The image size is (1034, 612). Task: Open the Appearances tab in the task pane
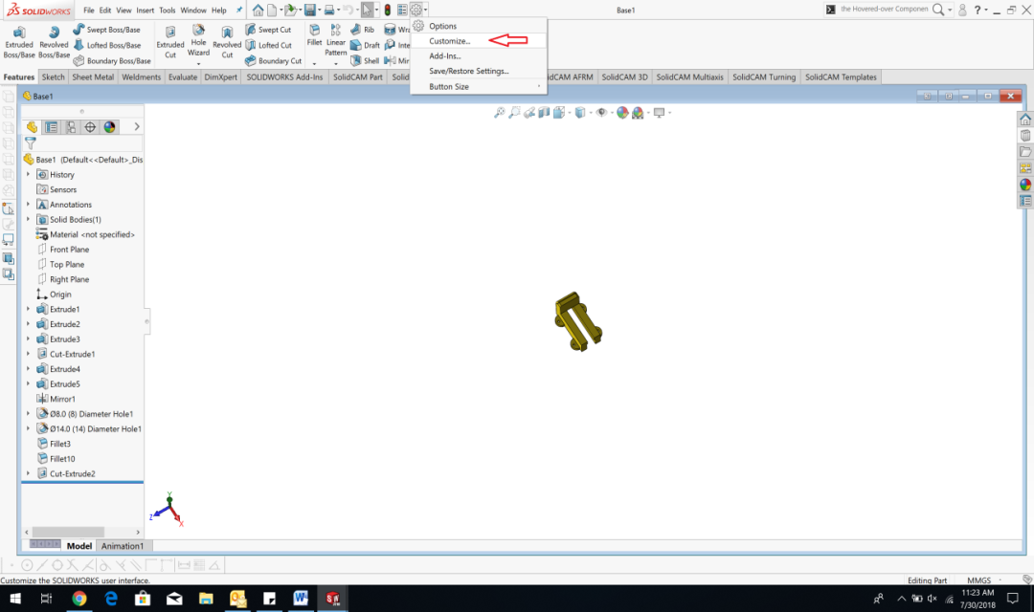coord(1025,185)
